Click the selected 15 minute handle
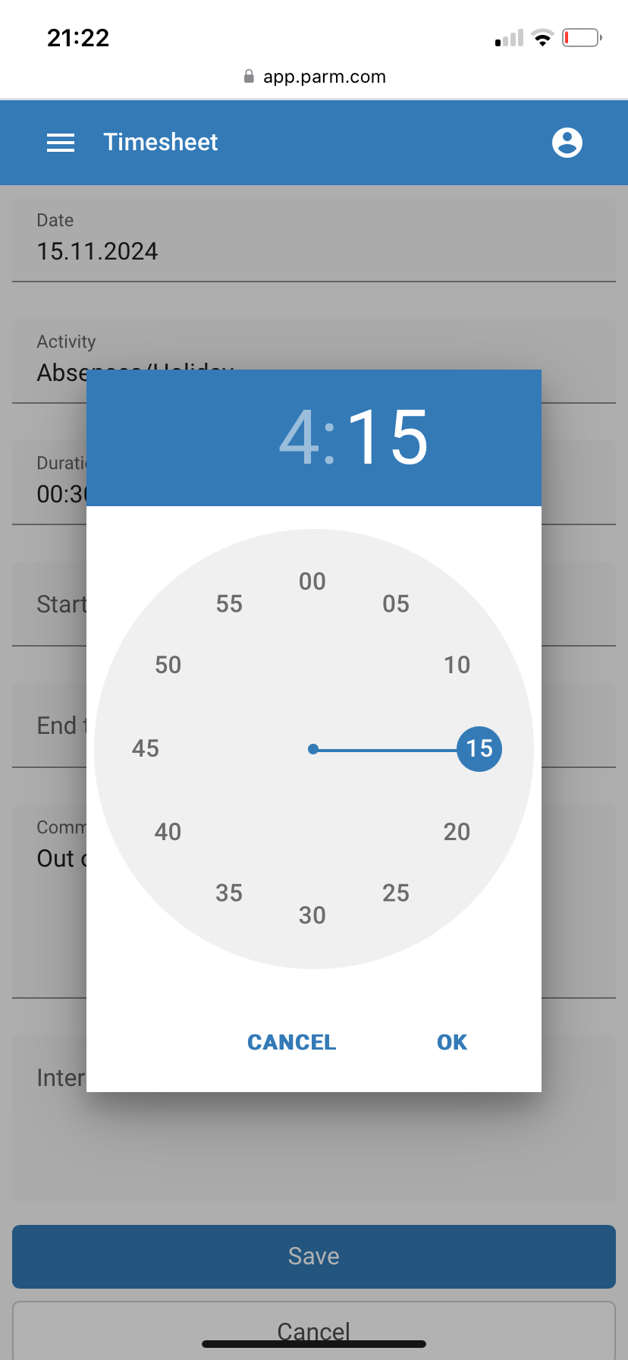Image resolution: width=628 pixels, height=1360 pixels. [479, 749]
